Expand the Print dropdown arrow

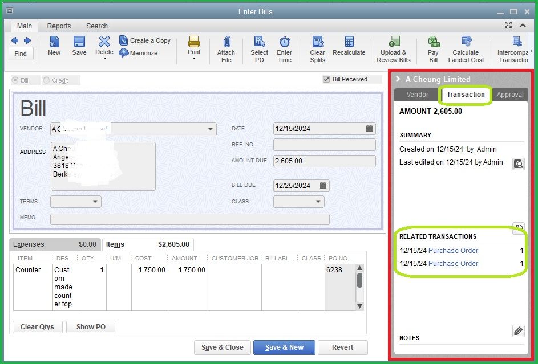pos(194,59)
